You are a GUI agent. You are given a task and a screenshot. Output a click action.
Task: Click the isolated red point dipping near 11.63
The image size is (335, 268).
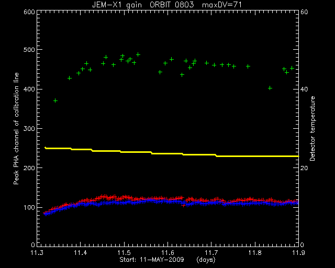coord(183,205)
